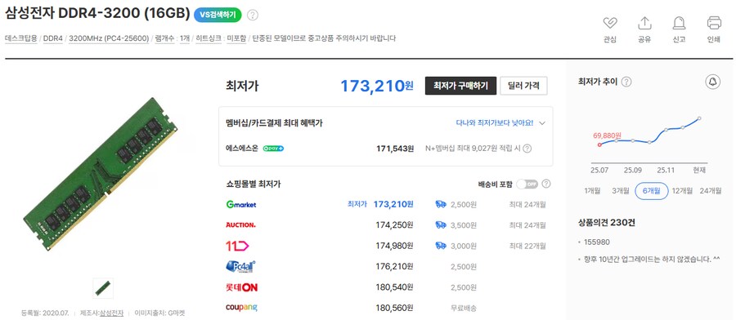Click price alert bell icon

[712, 82]
